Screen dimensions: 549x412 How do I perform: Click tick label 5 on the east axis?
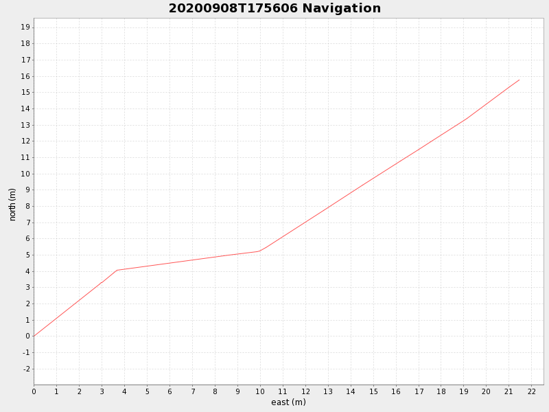pos(147,392)
